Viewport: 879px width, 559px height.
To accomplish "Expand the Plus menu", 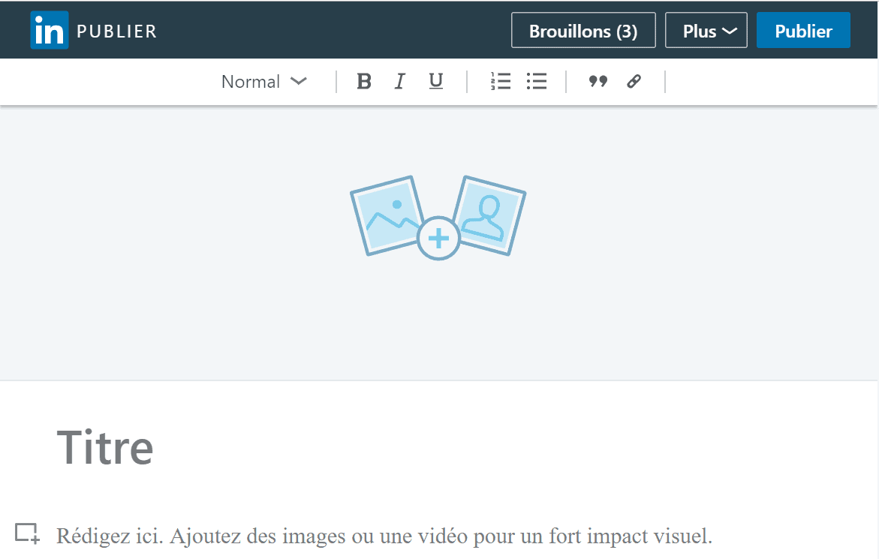I will pyautogui.click(x=706, y=30).
